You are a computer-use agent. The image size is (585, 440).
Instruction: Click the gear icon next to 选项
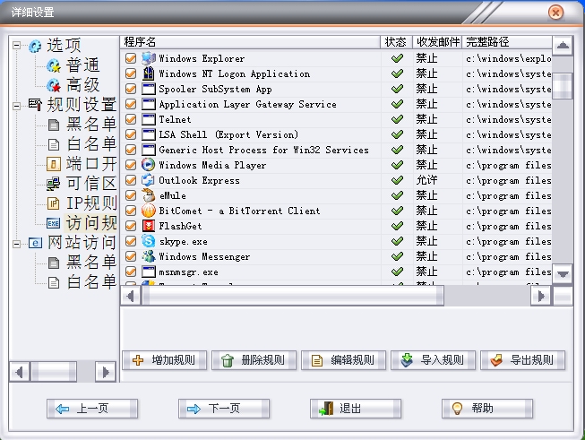(35, 46)
